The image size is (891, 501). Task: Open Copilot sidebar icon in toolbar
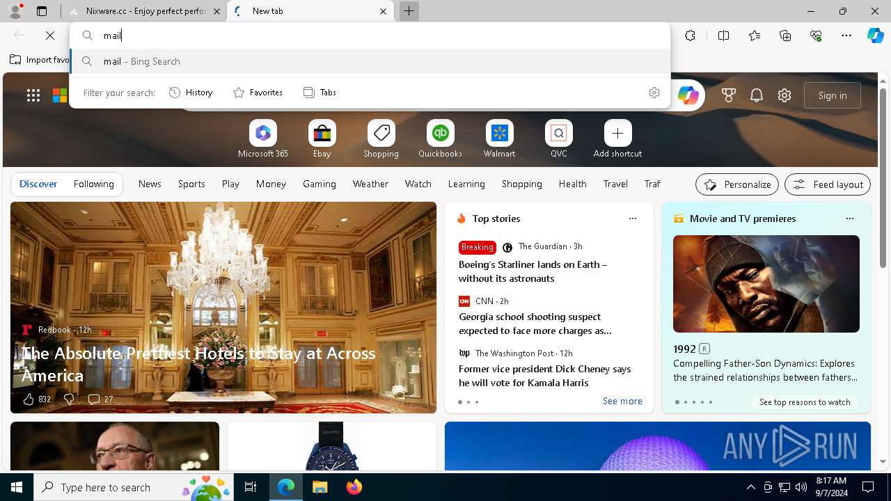[x=875, y=35]
